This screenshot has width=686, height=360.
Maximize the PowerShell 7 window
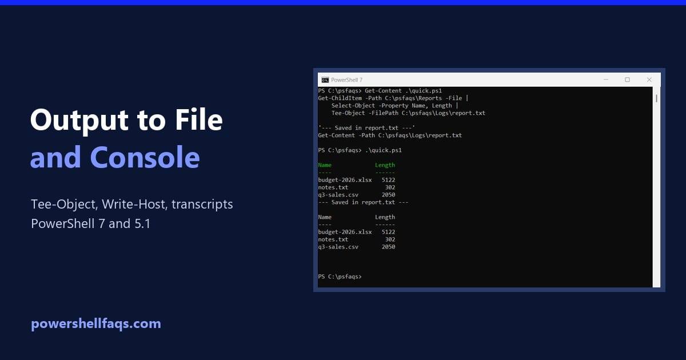[x=627, y=79]
